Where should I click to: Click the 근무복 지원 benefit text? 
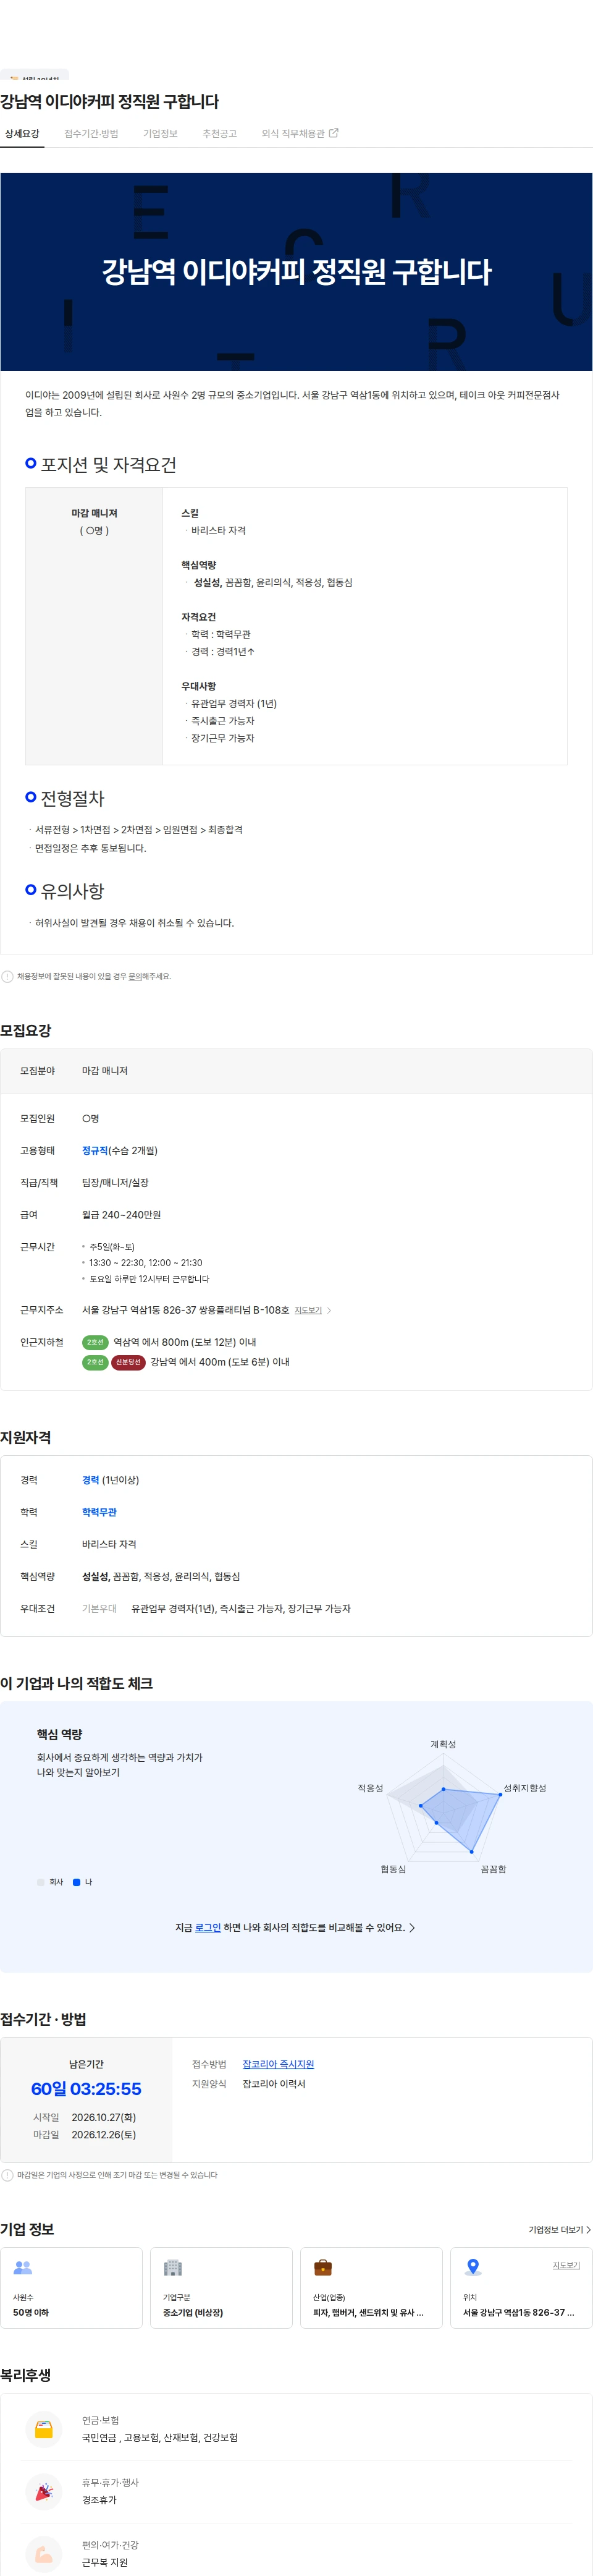point(105,2562)
